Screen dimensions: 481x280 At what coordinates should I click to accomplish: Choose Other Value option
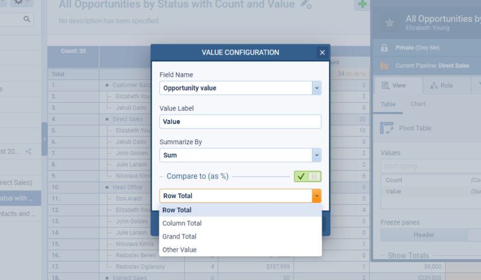(240, 249)
